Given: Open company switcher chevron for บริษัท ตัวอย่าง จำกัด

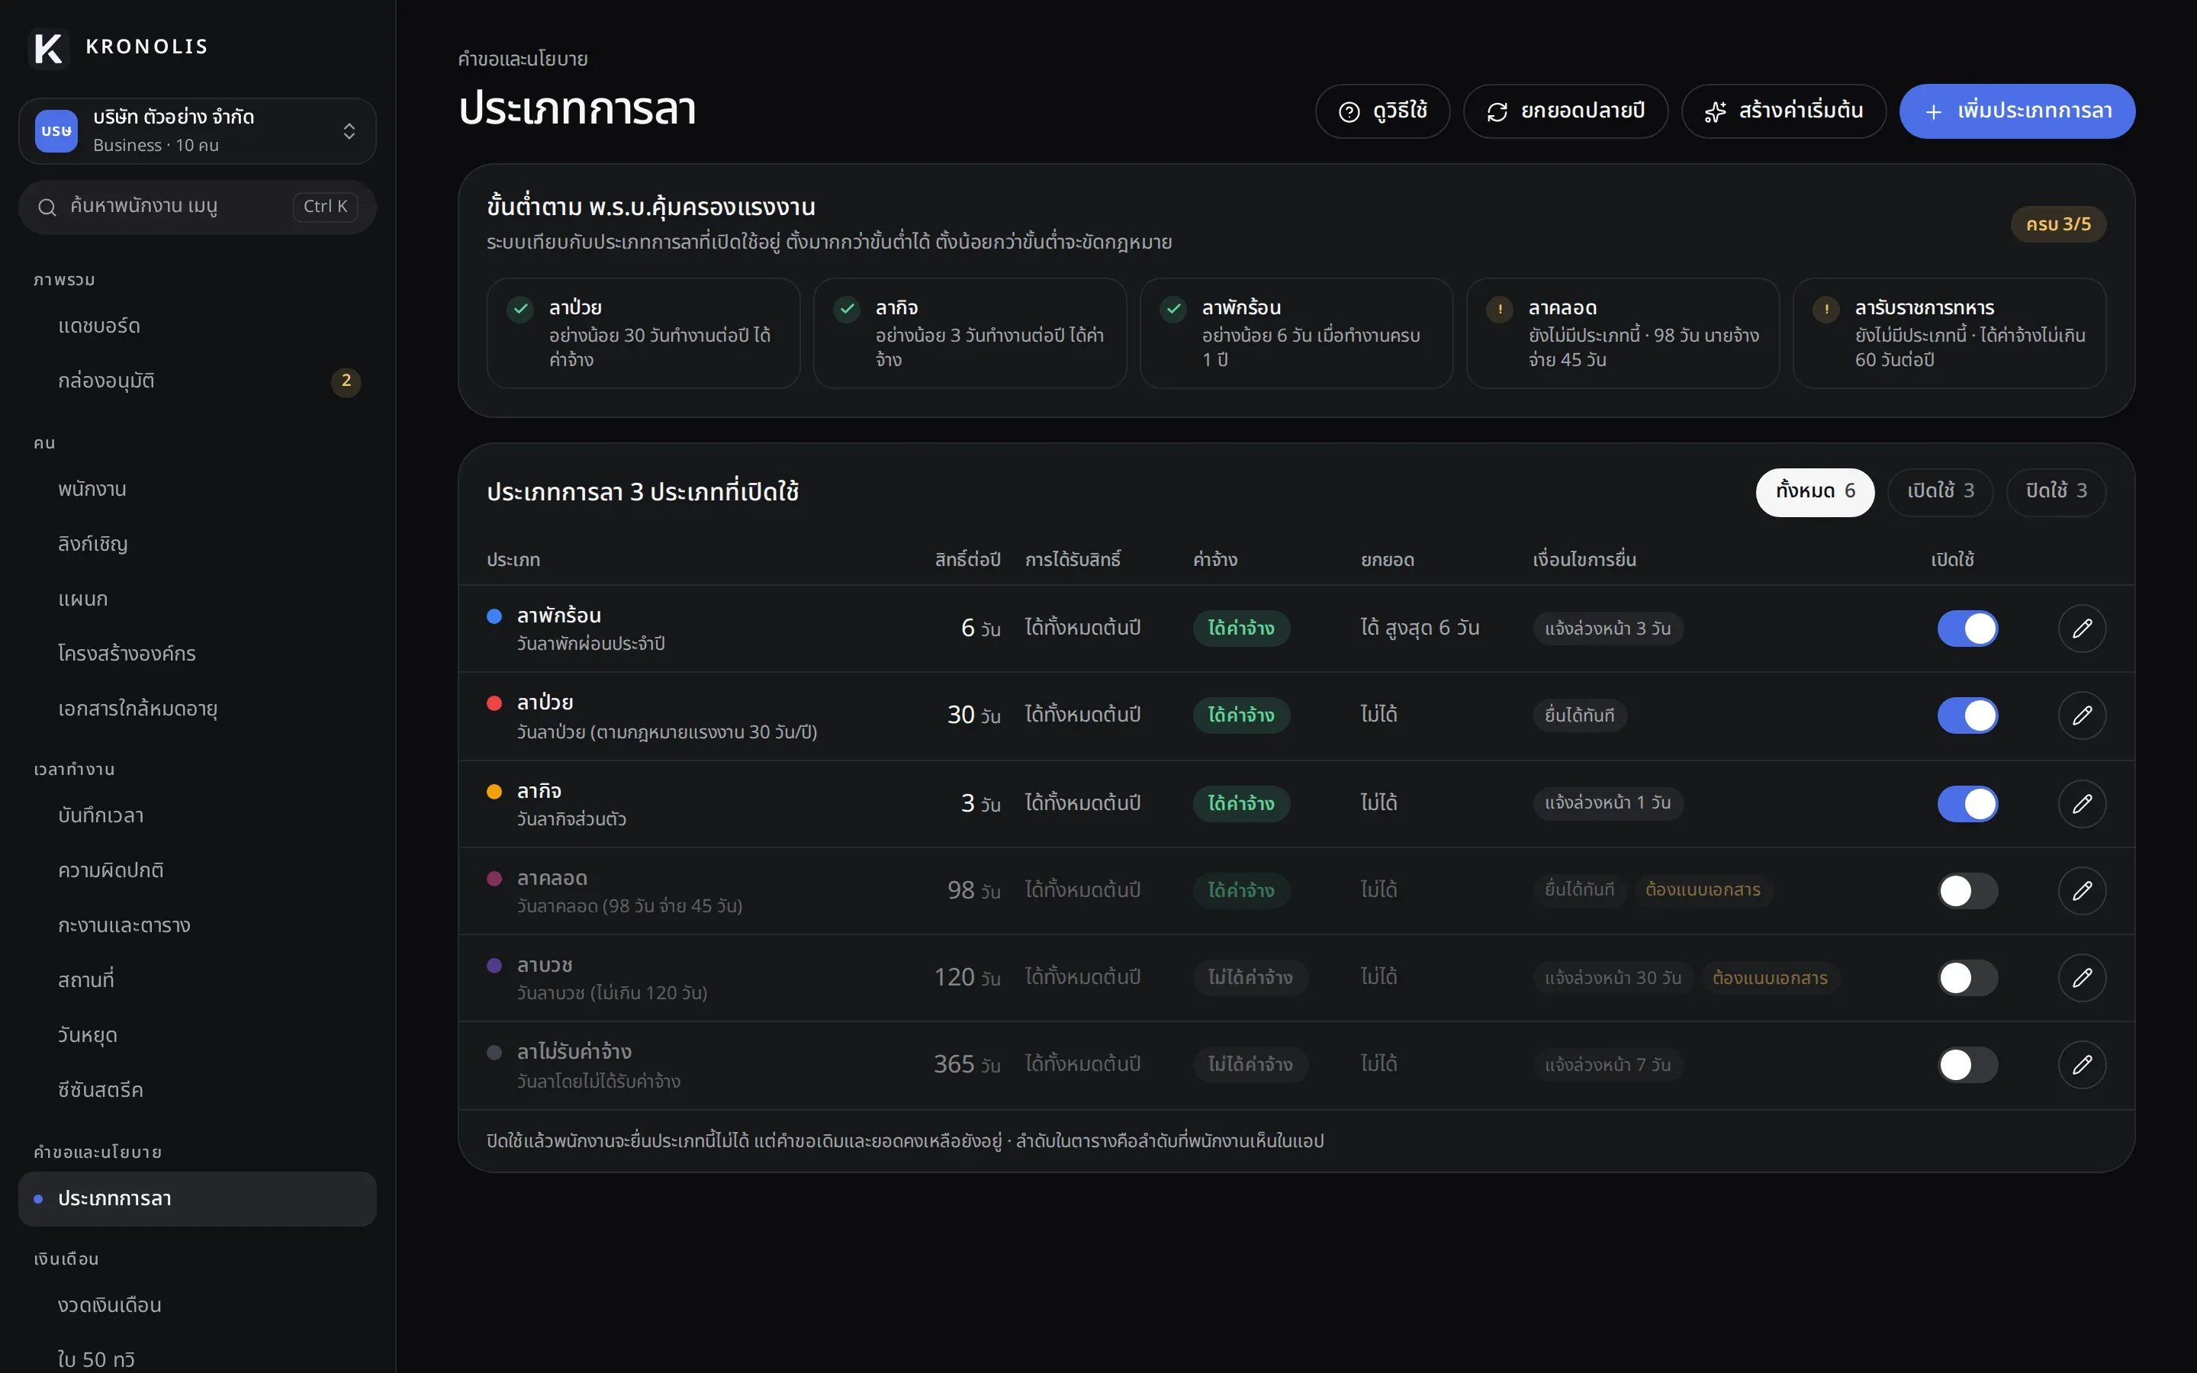Looking at the screenshot, I should point(349,132).
